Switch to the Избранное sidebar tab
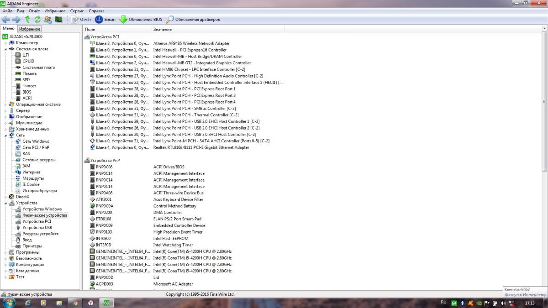 30,29
